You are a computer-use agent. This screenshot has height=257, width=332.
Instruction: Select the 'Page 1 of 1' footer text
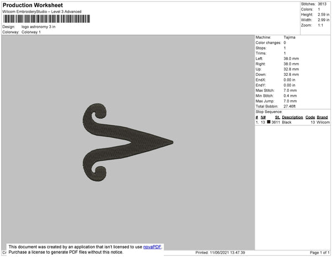tap(320, 253)
